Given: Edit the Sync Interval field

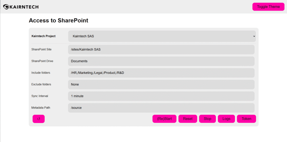Looking at the screenshot, I should [x=161, y=96].
